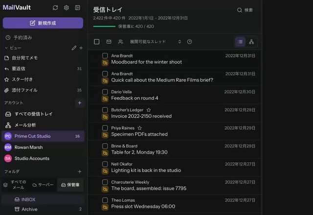Screen dimensions: 313x215
Task: Add a new view with the ビュー plus icon
Action: pyautogui.click(x=81, y=48)
